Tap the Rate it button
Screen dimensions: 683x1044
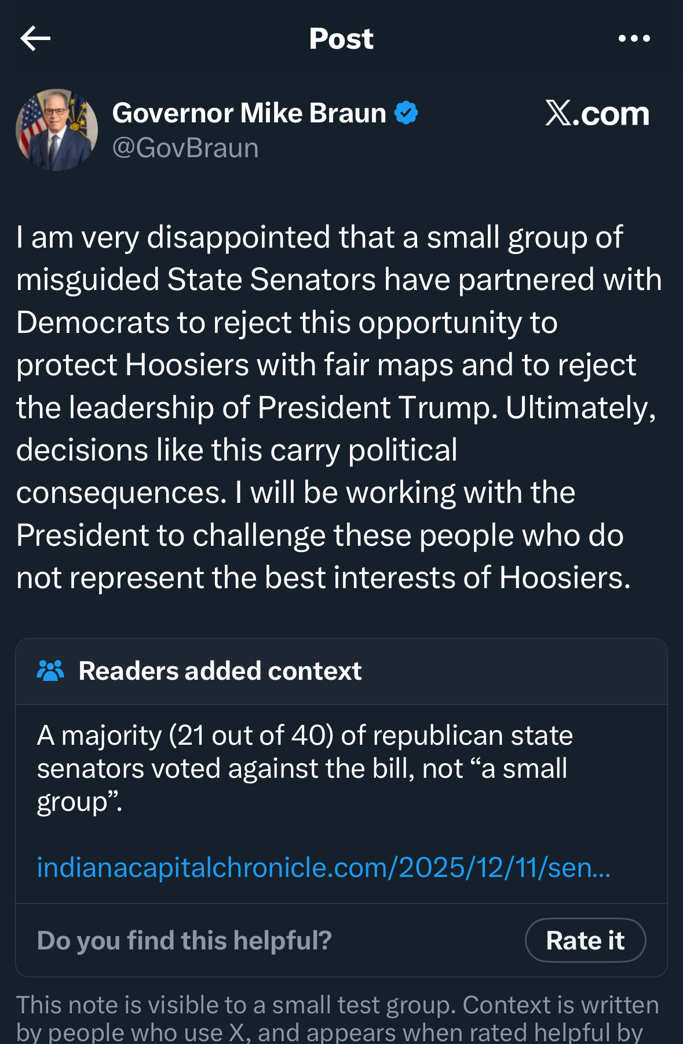click(585, 940)
